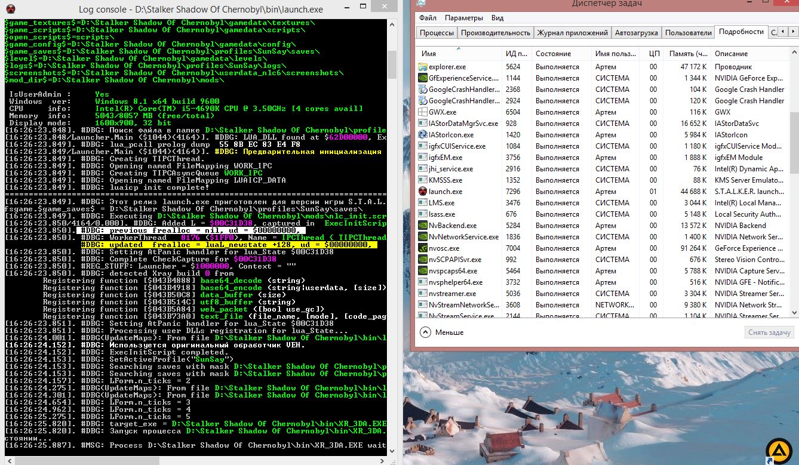Image resolution: width=799 pixels, height=465 pixels.
Task: Click the NVIDIA icon beside nvspcaps64.exe
Action: [x=423, y=271]
